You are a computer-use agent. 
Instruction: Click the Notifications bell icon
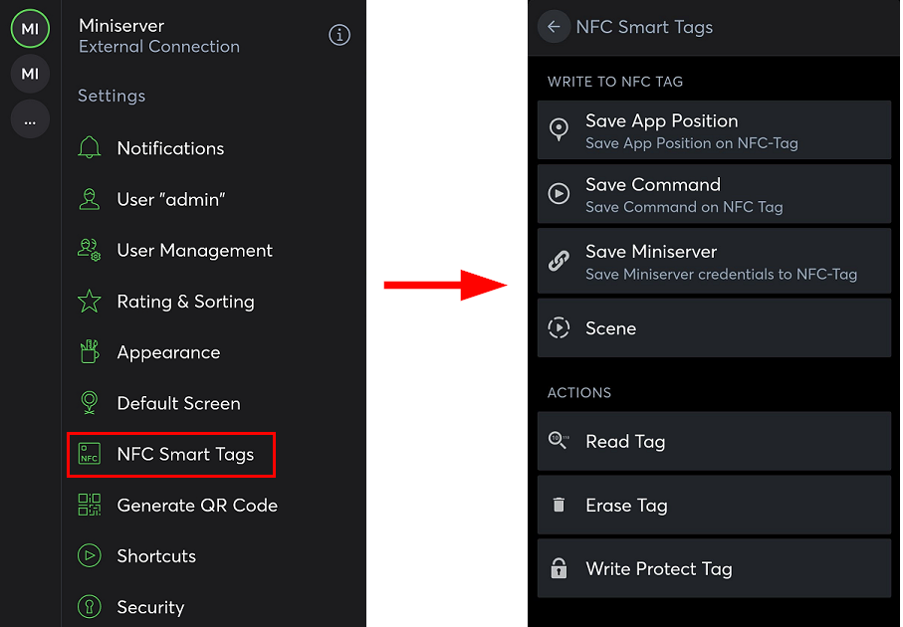[90, 148]
